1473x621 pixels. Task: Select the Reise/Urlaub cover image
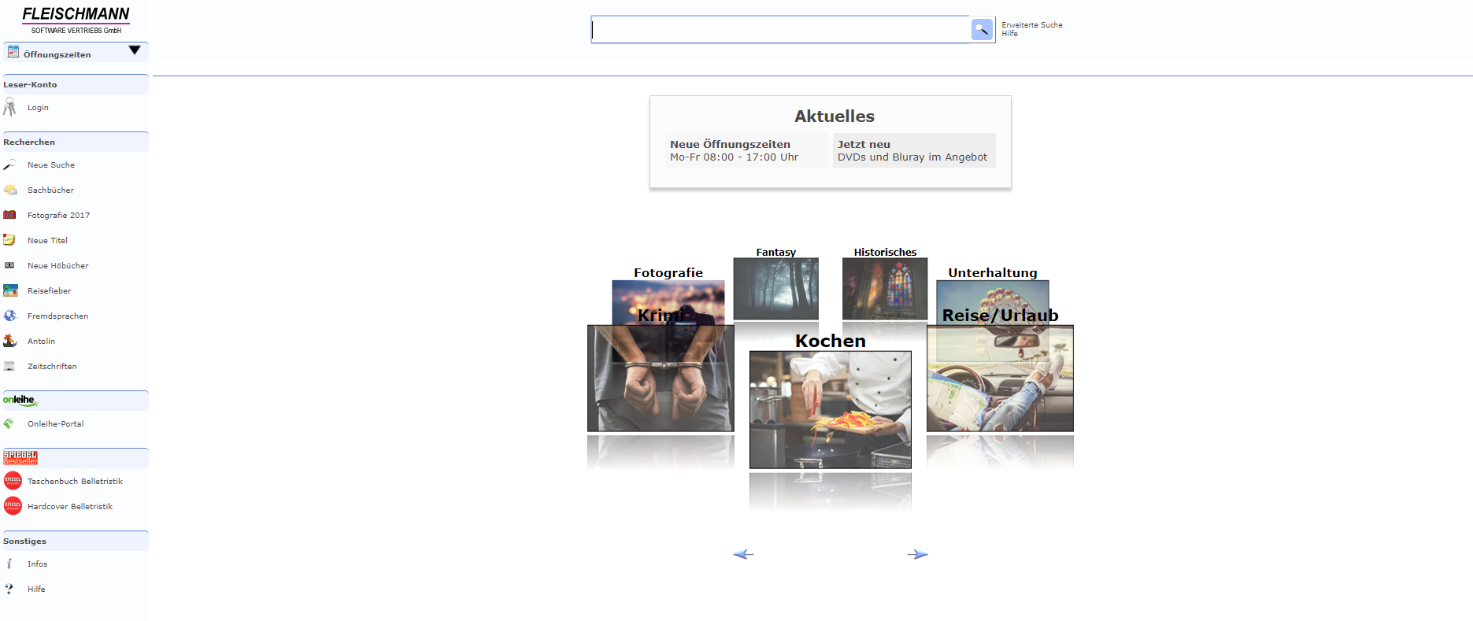tap(1000, 379)
